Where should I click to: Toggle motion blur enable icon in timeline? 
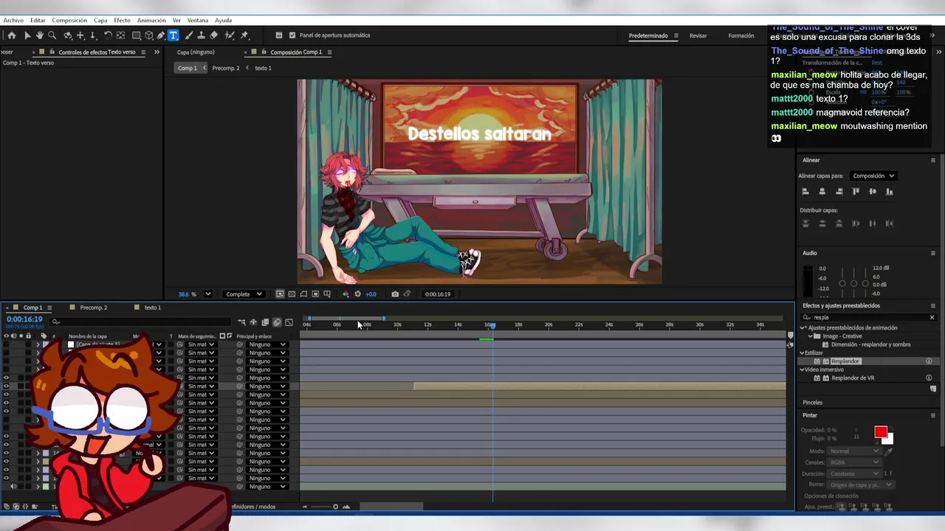pyautogui.click(x=277, y=322)
